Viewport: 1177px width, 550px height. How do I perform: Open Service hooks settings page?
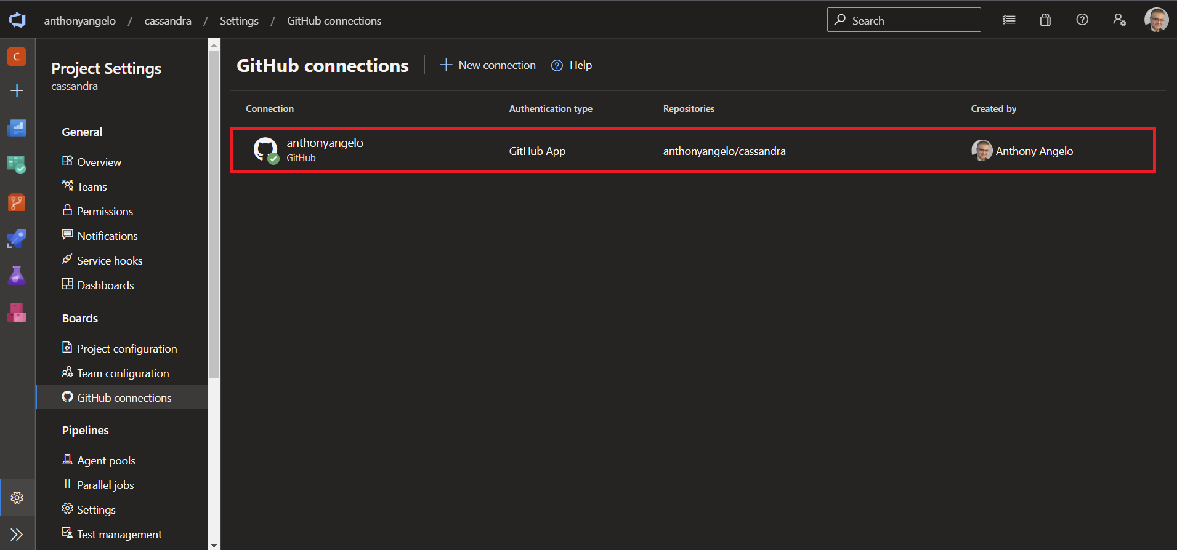[x=102, y=260]
